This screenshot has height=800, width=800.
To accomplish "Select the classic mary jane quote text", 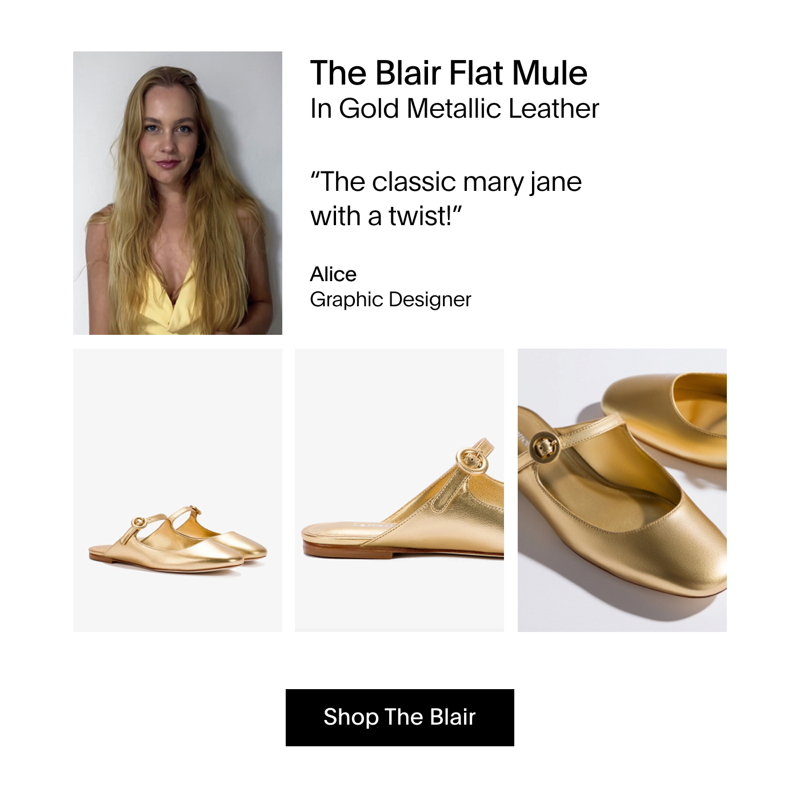I will click(x=446, y=199).
